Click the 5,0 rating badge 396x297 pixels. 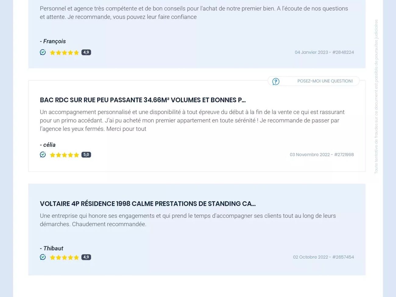click(x=86, y=155)
